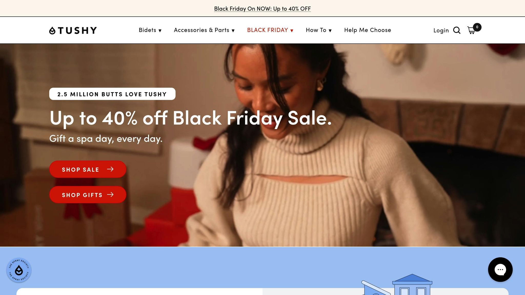Click the arrow on Shop Gifts button
The image size is (525, 295).
pyautogui.click(x=110, y=195)
